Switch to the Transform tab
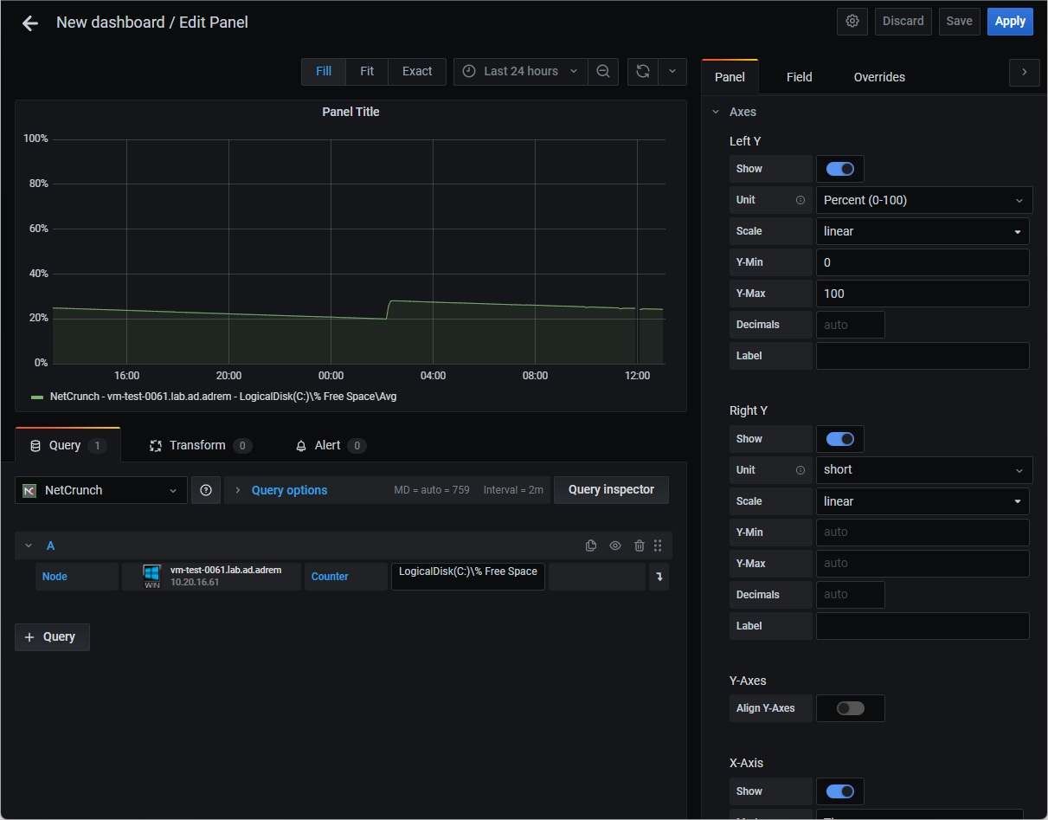The height and width of the screenshot is (820, 1048). click(200, 445)
